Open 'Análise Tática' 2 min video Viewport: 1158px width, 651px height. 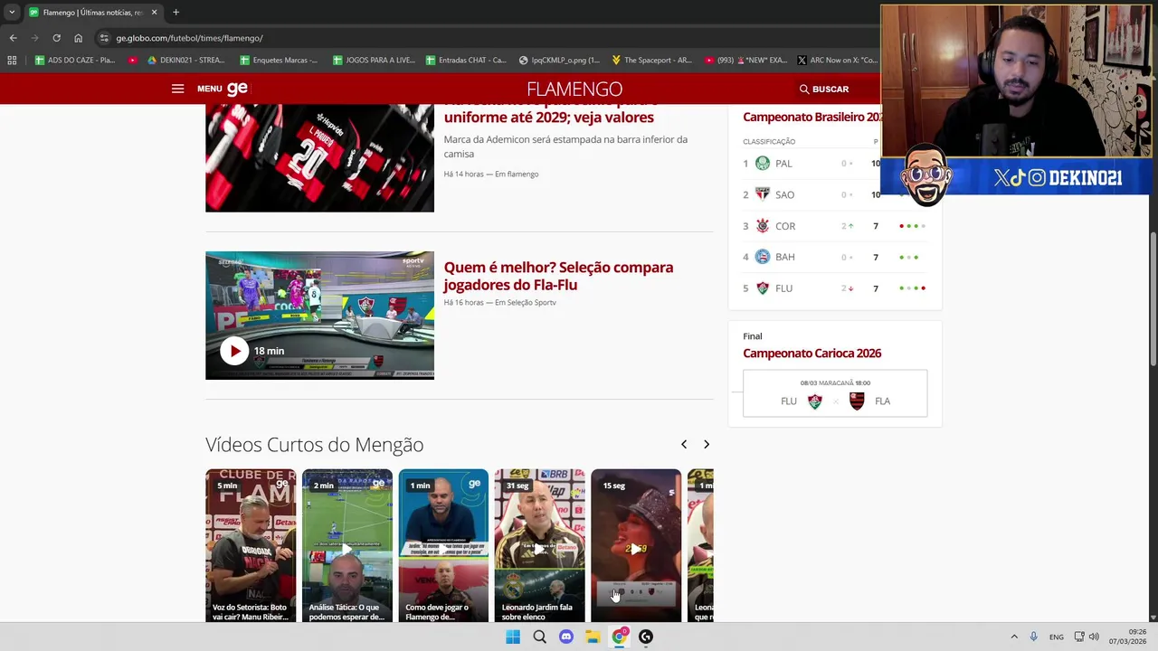pyautogui.click(x=347, y=545)
